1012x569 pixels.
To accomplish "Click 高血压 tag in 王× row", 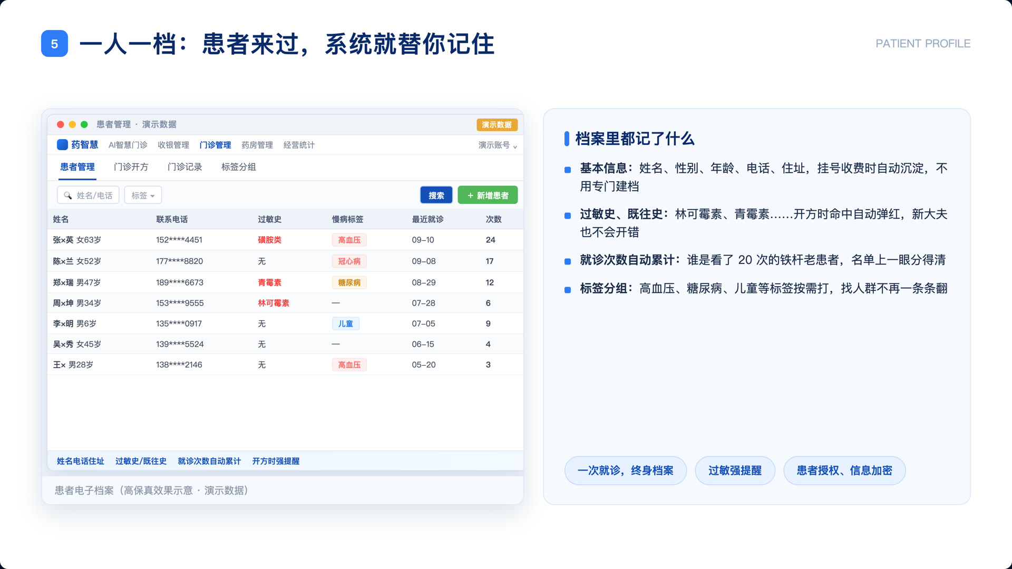I will point(349,365).
